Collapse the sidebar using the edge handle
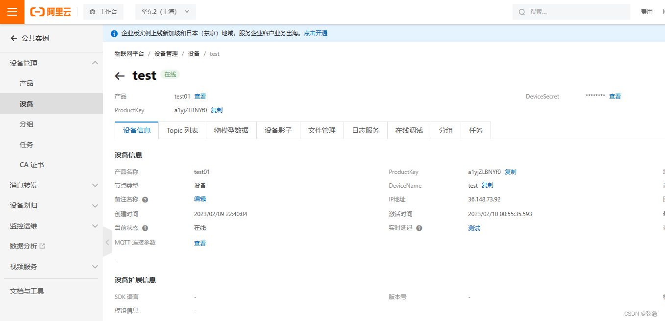 pyautogui.click(x=107, y=242)
